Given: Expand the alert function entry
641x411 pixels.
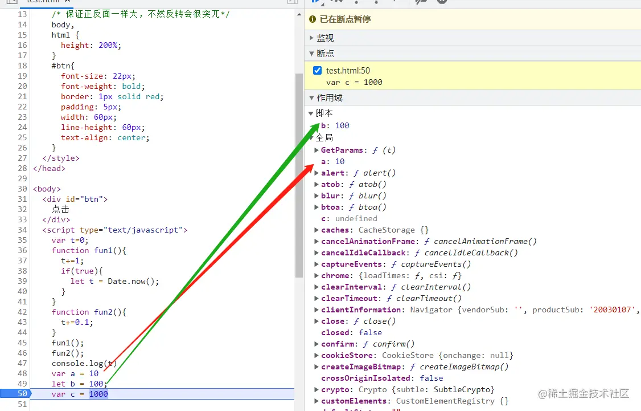Looking at the screenshot, I should 317,173.
